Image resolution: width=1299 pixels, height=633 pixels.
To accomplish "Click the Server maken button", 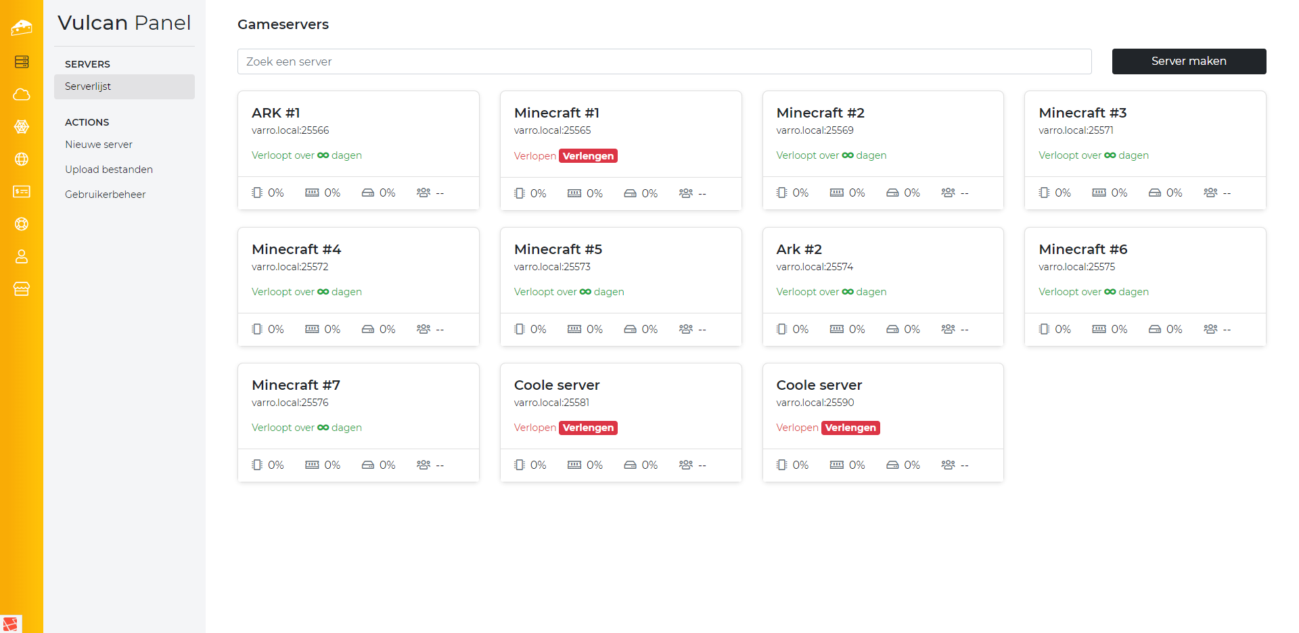I will pyautogui.click(x=1189, y=61).
